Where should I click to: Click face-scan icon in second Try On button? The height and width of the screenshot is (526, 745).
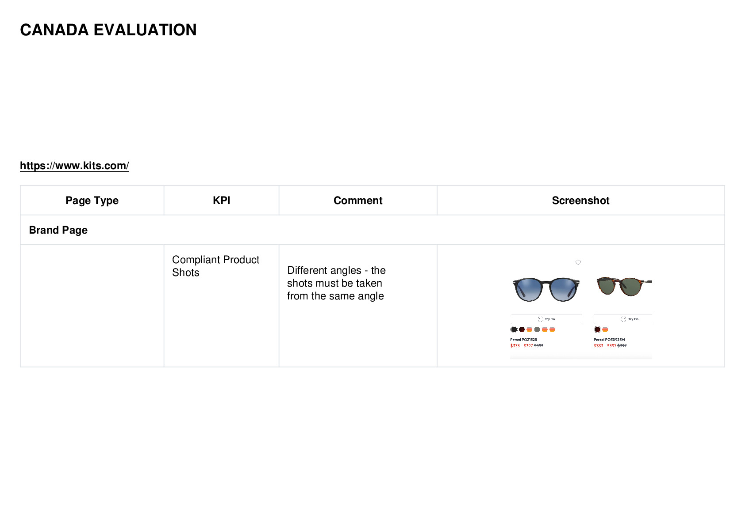point(623,319)
